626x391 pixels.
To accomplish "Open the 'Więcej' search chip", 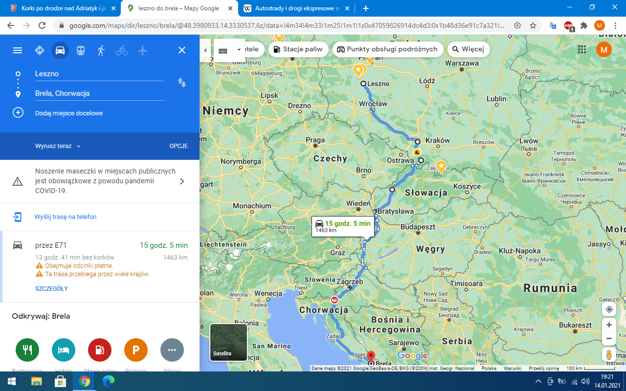I will point(468,49).
